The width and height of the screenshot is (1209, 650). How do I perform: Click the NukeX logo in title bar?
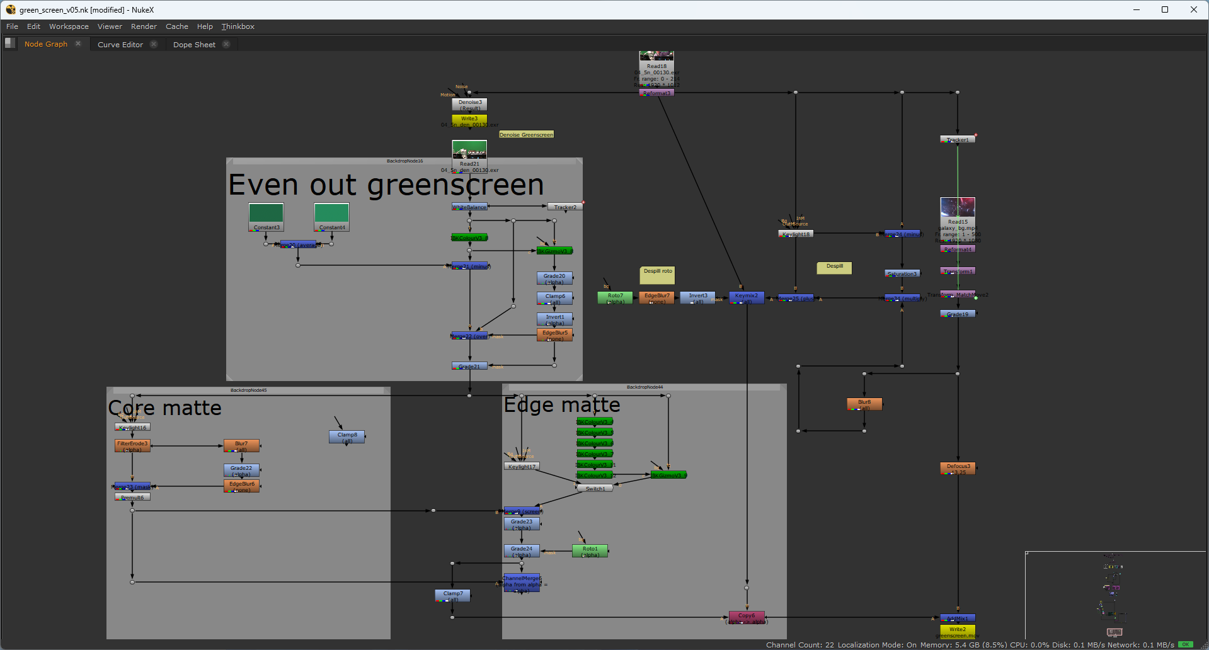pos(10,9)
